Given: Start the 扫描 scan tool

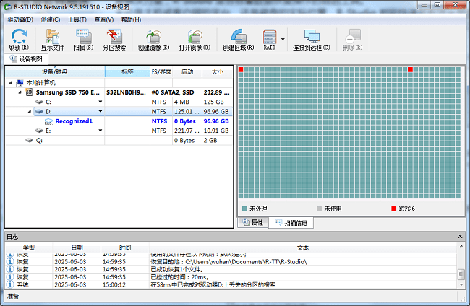Looking at the screenshot, I should click(84, 39).
